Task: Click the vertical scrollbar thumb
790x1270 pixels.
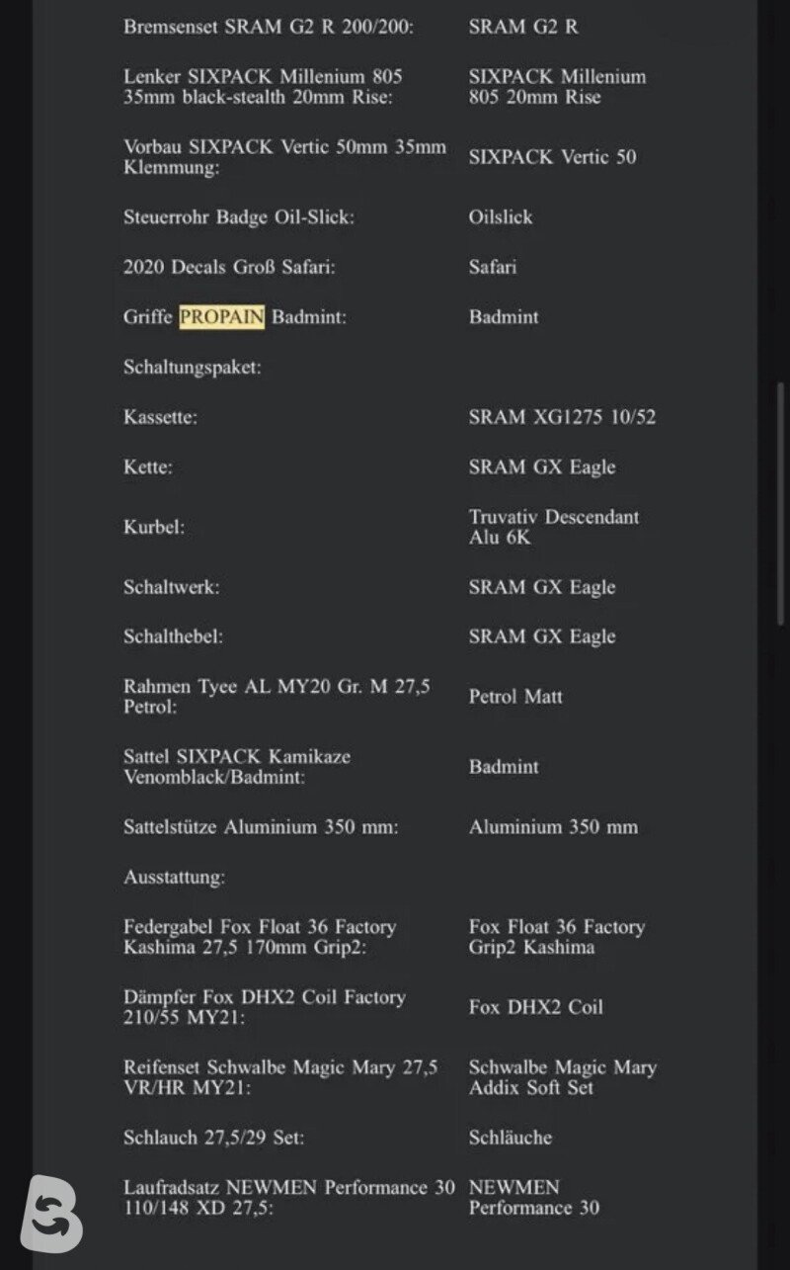Action: (x=781, y=503)
